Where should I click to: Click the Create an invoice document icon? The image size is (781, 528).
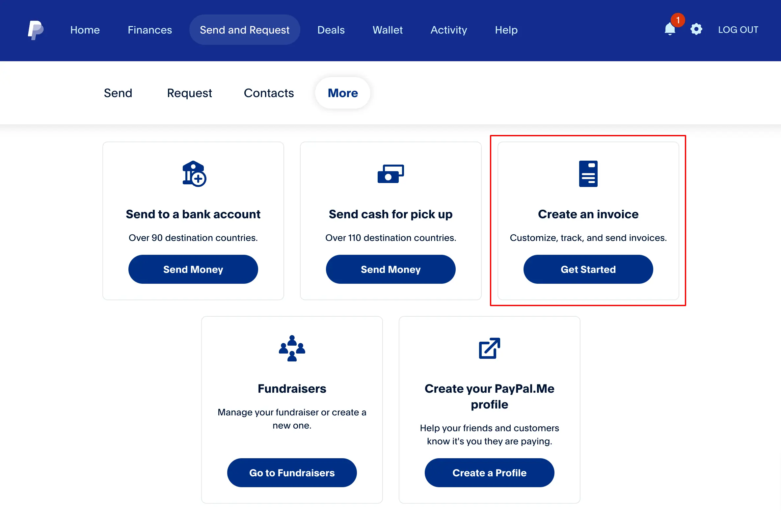coord(588,173)
